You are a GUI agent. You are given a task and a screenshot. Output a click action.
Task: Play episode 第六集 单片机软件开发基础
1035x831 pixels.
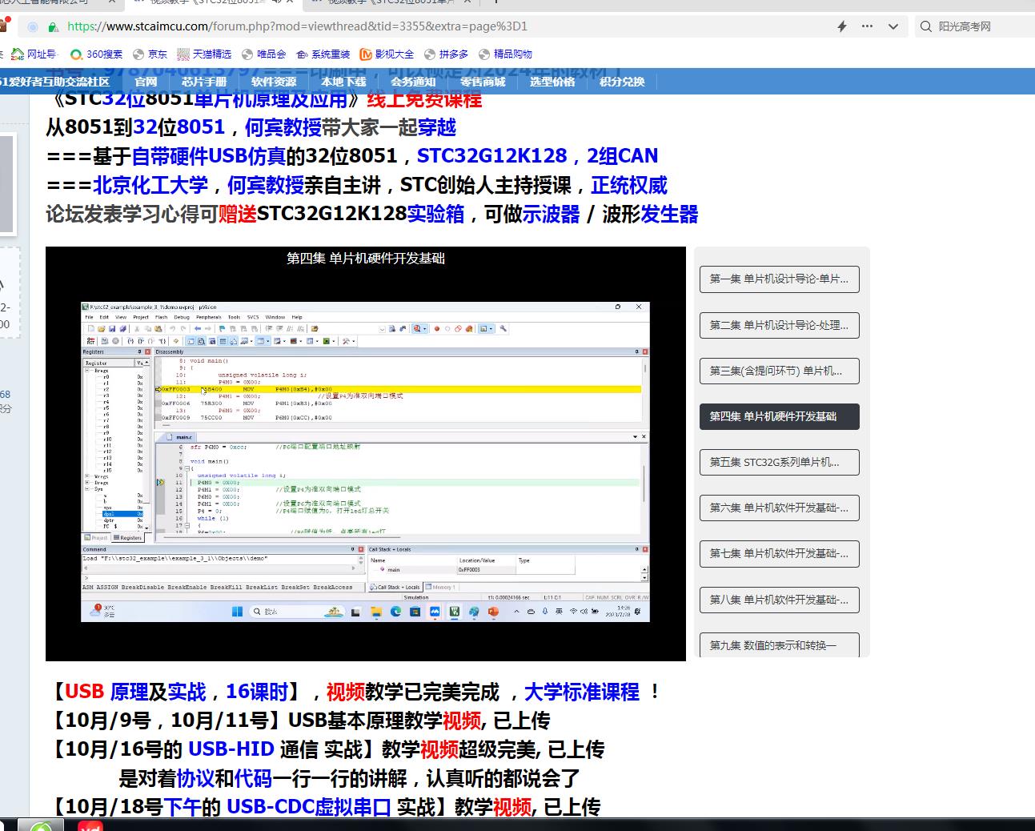(x=779, y=508)
